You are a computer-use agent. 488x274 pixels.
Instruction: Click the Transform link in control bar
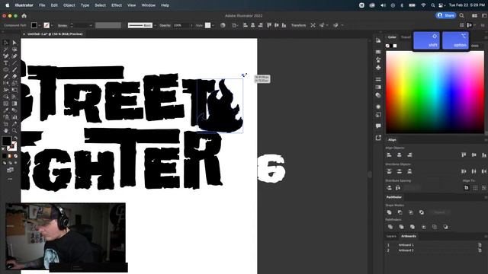pyautogui.click(x=298, y=25)
